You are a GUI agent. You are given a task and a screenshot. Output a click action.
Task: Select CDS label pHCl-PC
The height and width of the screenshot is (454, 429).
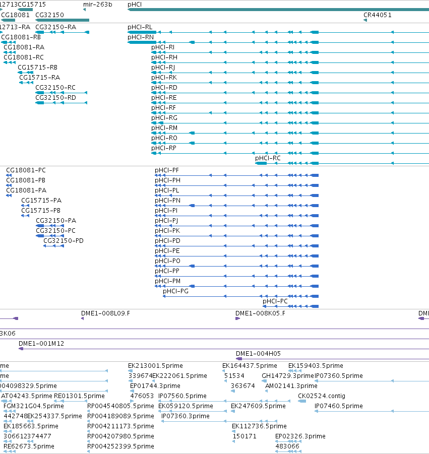pyautogui.click(x=275, y=301)
